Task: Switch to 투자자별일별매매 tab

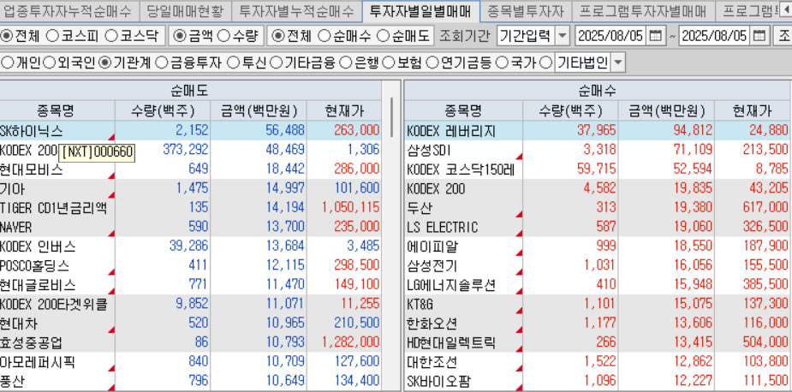Action: point(421,10)
